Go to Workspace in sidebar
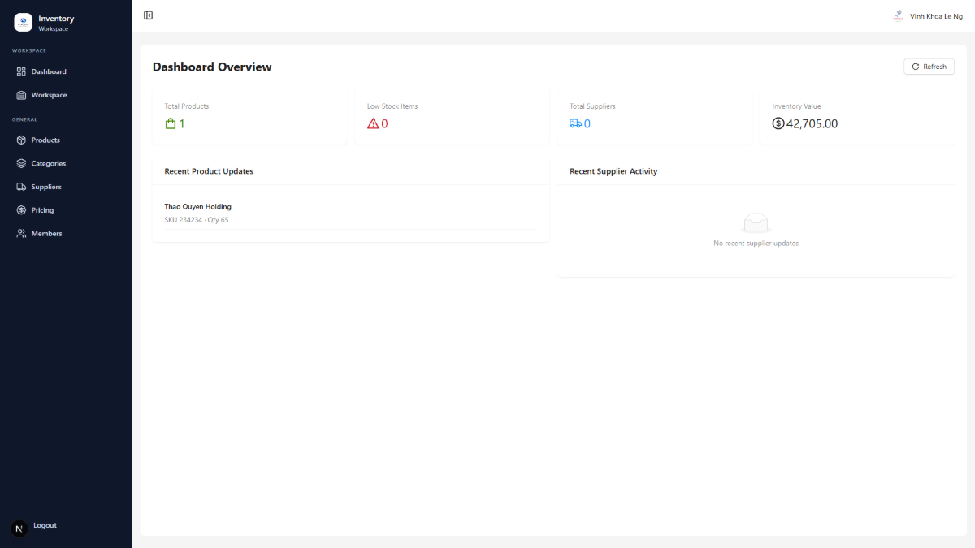Image resolution: width=975 pixels, height=548 pixels. [49, 95]
